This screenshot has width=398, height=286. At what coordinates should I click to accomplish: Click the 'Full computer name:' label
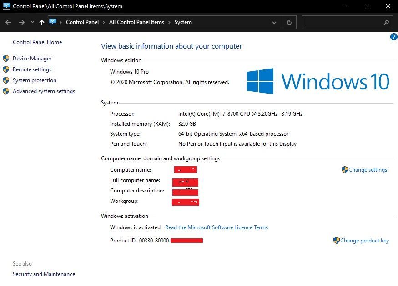point(135,180)
